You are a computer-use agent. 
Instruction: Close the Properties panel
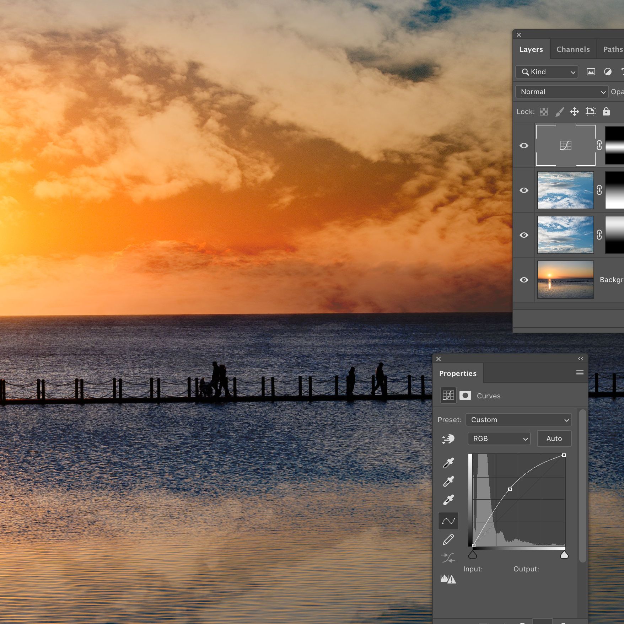pyautogui.click(x=439, y=359)
